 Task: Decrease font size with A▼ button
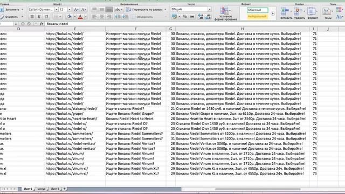pyautogui.click(x=84, y=10)
